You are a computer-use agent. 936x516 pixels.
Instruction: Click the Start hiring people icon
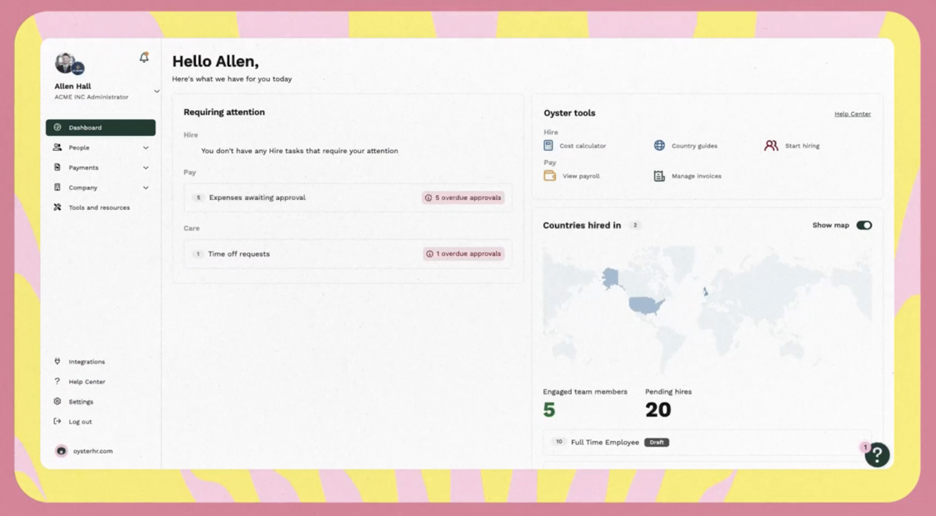[771, 145]
